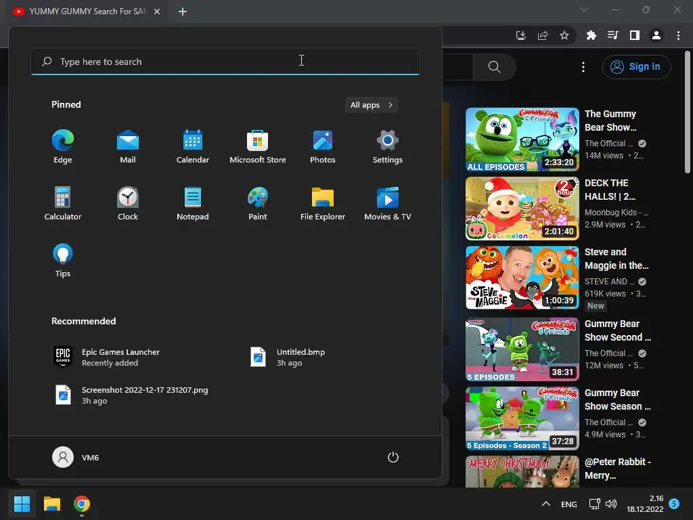Image resolution: width=693 pixels, height=520 pixels.
Task: Open the Calculator app
Action: (x=63, y=203)
